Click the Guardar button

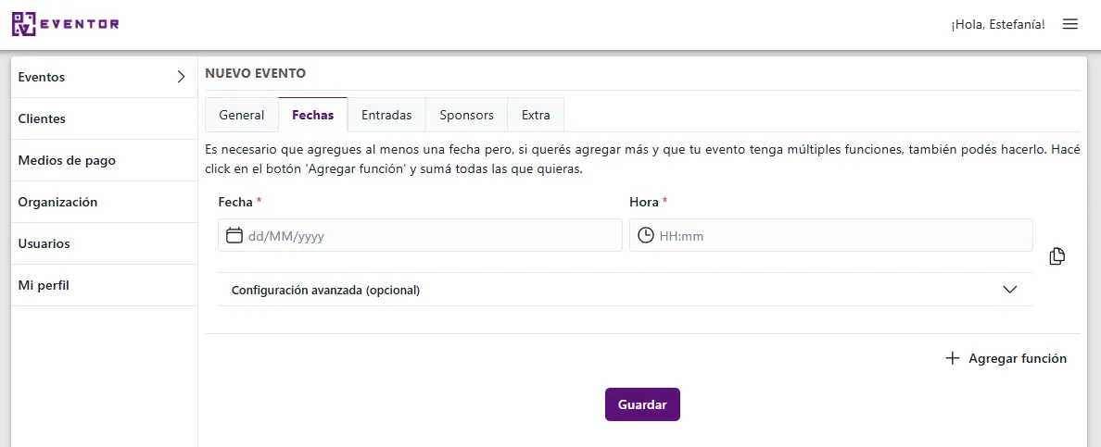click(x=642, y=404)
